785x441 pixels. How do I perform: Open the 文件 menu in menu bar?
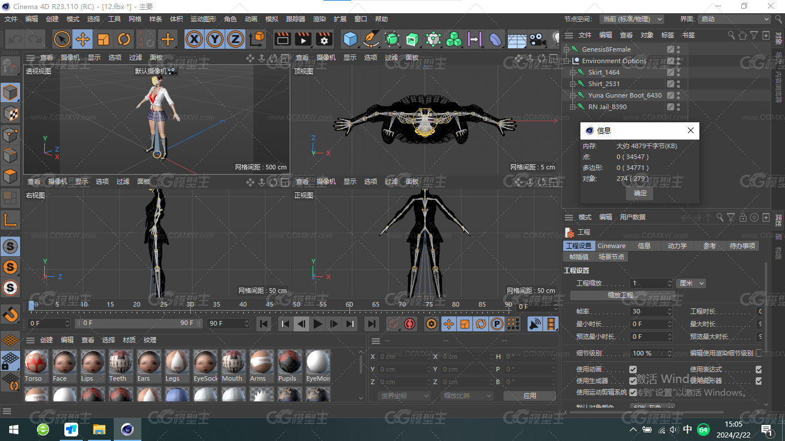click(11, 19)
